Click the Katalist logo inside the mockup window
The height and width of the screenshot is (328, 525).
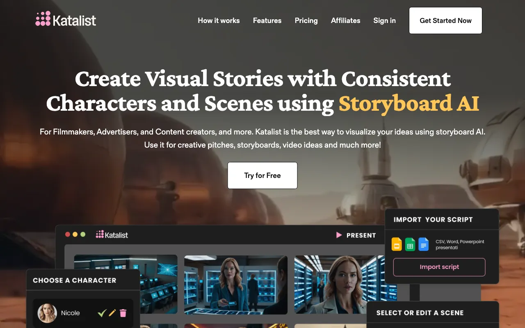click(x=112, y=235)
